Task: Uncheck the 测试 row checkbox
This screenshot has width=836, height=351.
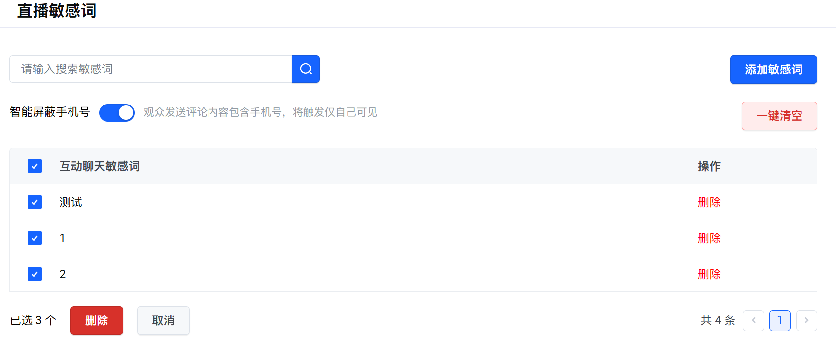Action: pyautogui.click(x=35, y=202)
